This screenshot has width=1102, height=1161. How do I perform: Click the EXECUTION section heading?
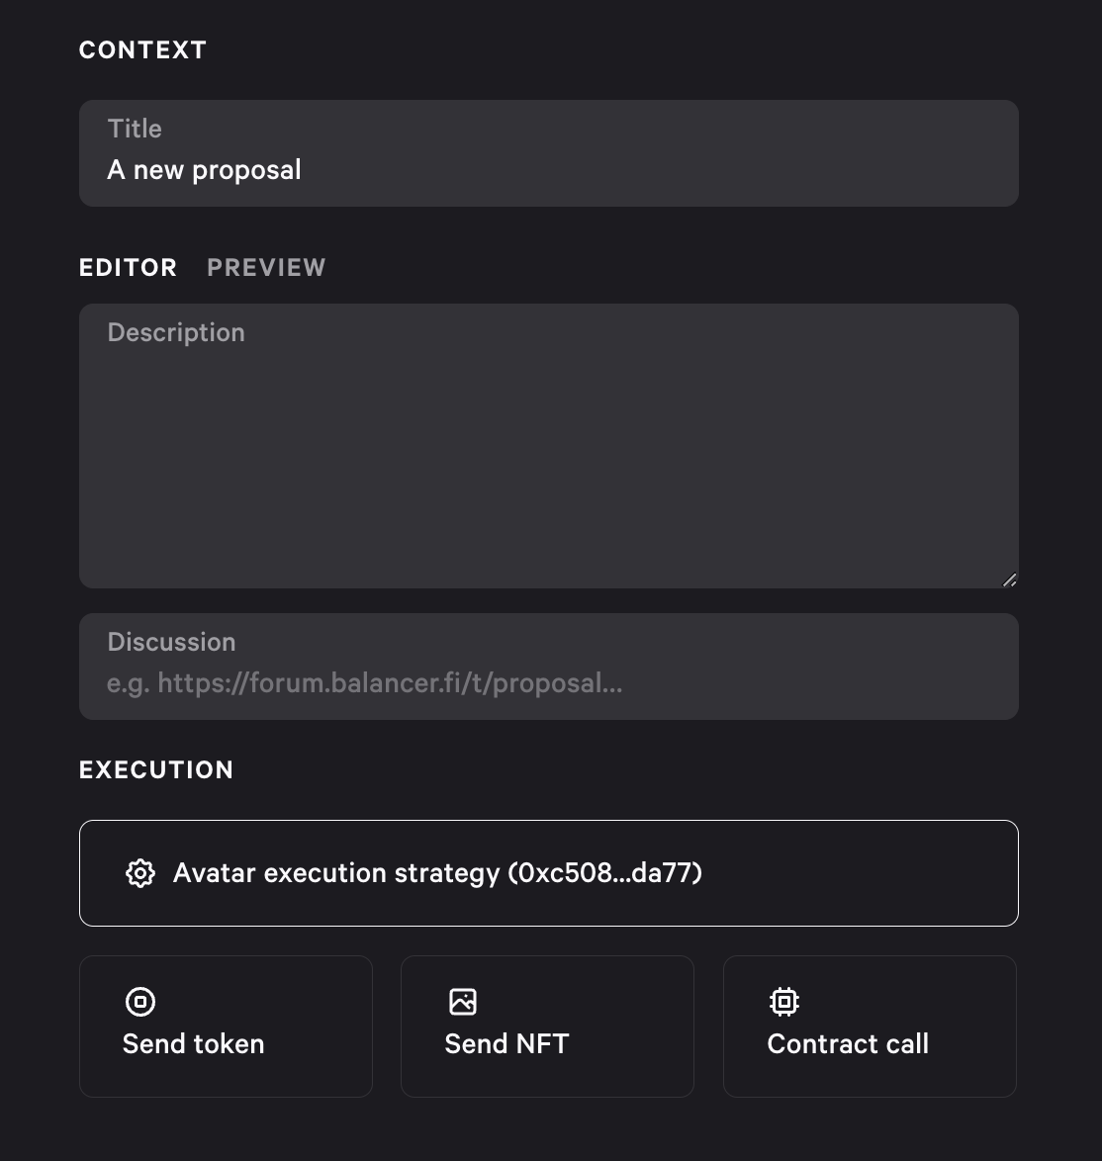click(x=156, y=770)
